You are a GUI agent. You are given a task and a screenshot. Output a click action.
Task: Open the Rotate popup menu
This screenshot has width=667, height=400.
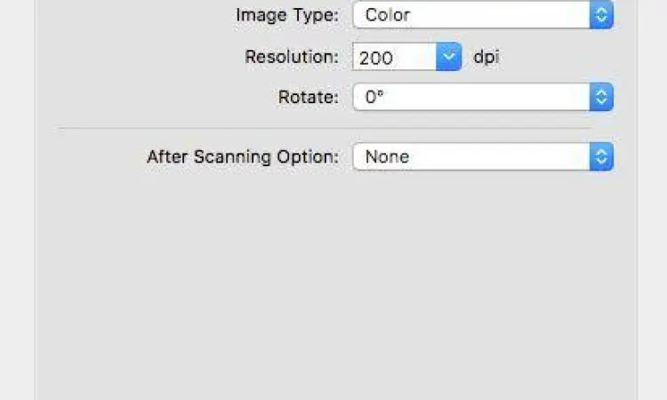click(x=471, y=97)
